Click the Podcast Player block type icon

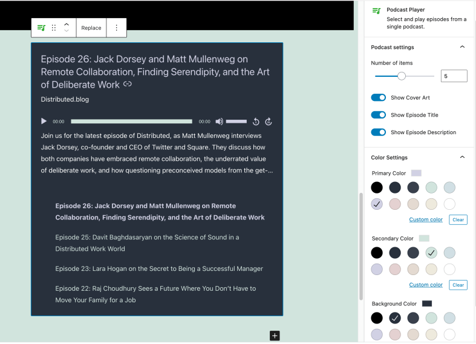pyautogui.click(x=41, y=28)
